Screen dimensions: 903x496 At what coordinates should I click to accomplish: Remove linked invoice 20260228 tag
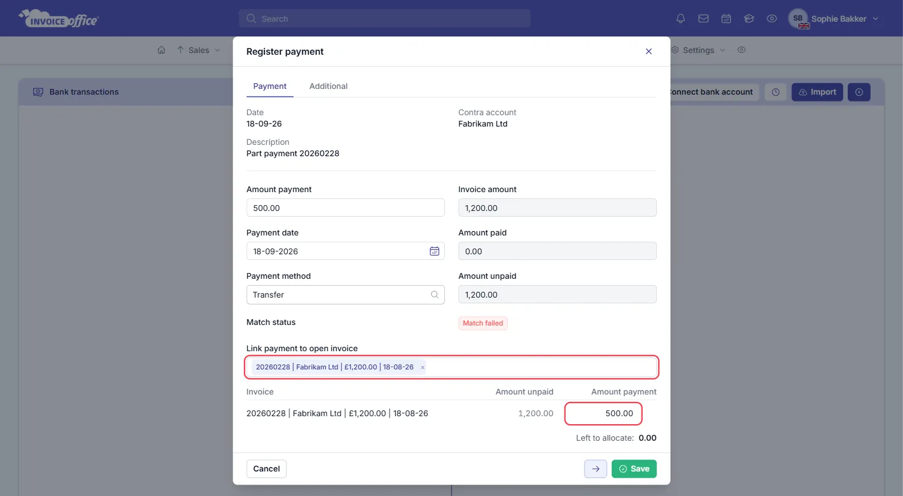pos(423,368)
